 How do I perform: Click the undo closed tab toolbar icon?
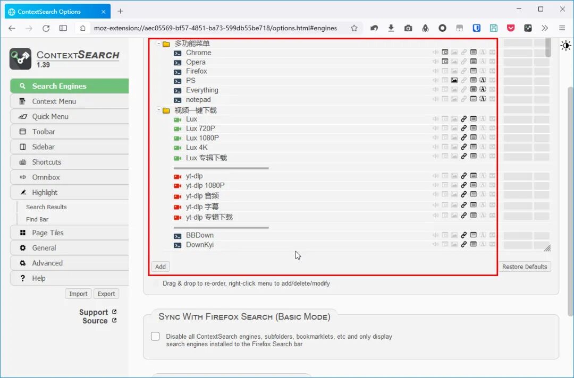(374, 28)
